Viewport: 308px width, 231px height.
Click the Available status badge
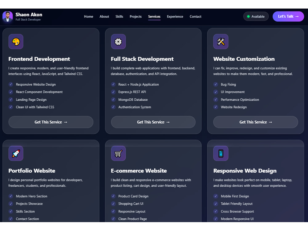click(256, 17)
